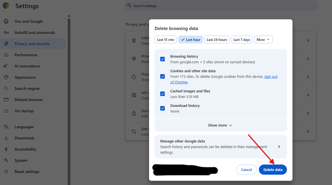
Task: Click the System wrench icon
Action: (6, 160)
